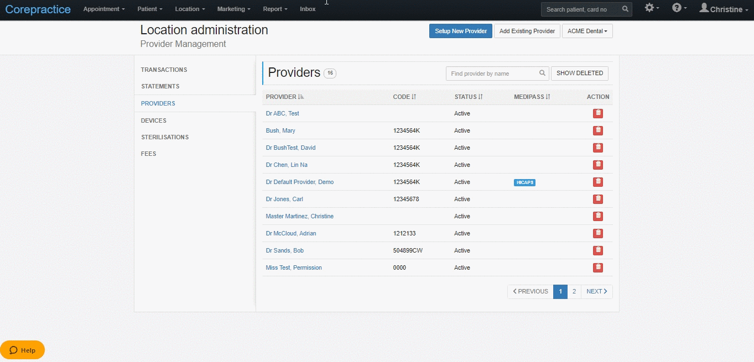Click the magnifier in Find provider field
The width and height of the screenshot is (754, 362).
tap(543, 73)
